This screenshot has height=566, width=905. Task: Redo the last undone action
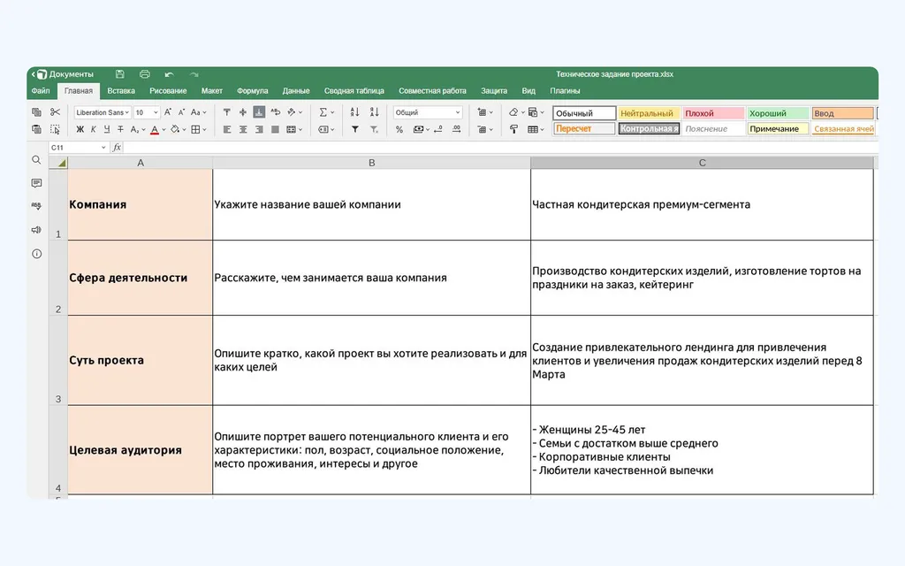tap(194, 74)
